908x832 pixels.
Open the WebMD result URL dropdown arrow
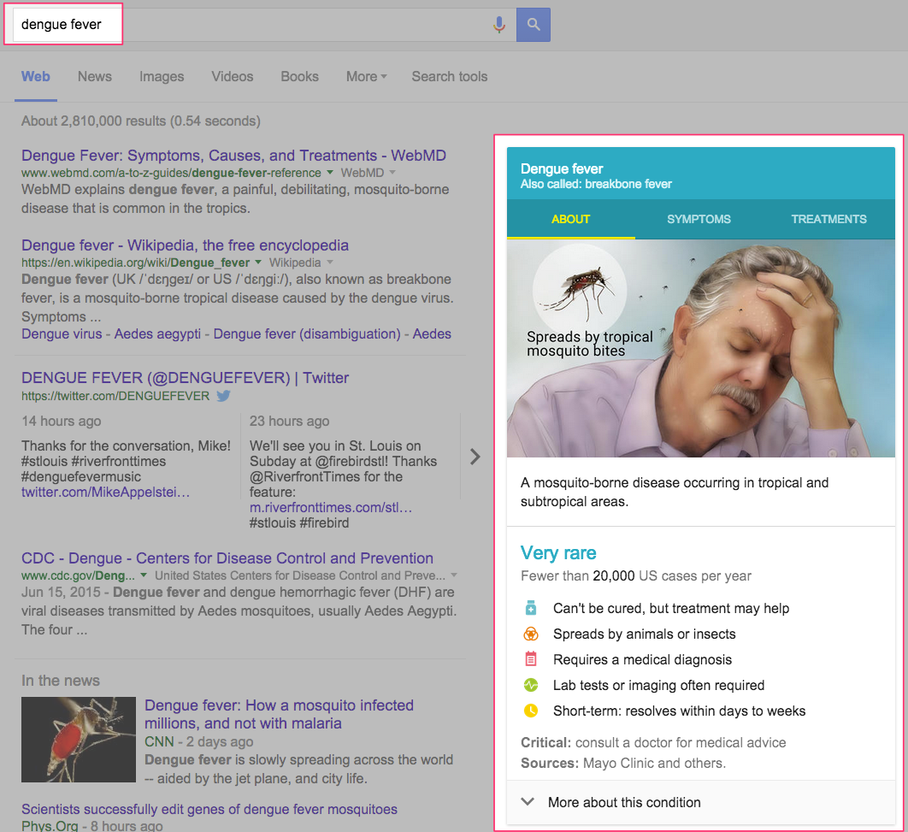[330, 173]
